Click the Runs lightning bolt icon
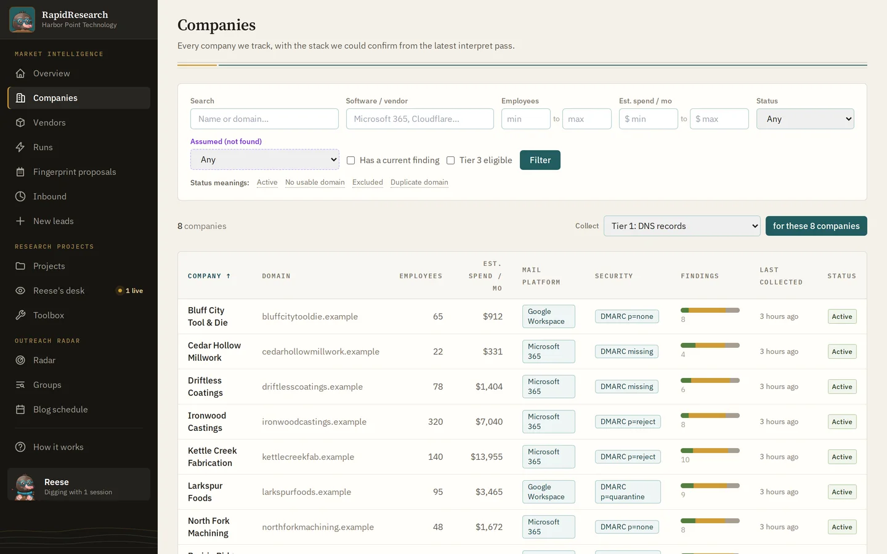The height and width of the screenshot is (554, 887). pyautogui.click(x=20, y=147)
